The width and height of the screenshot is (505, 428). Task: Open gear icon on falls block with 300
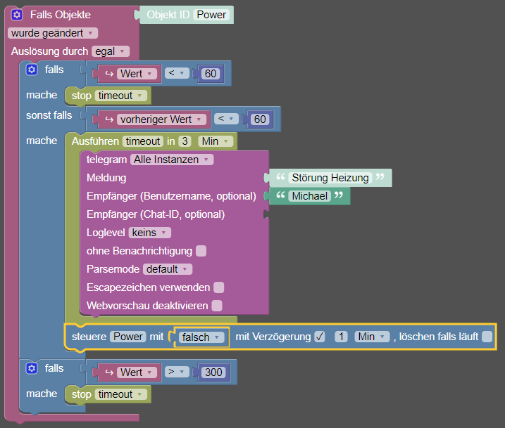(x=32, y=368)
